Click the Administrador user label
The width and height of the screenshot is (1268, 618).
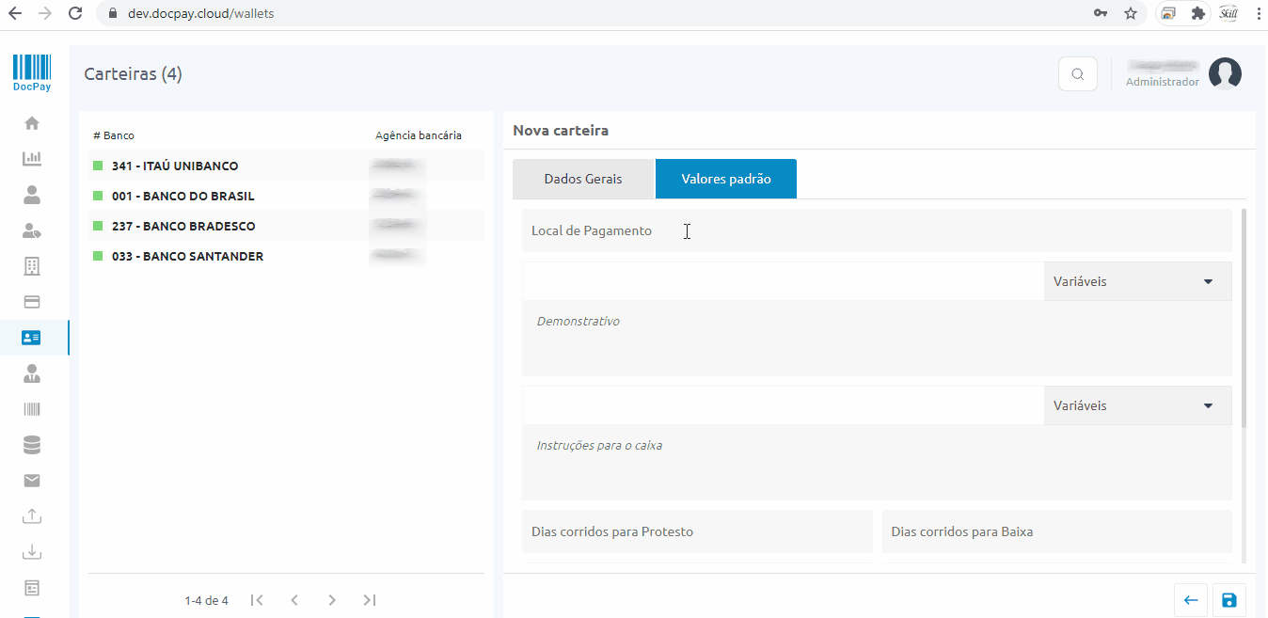tap(1163, 82)
